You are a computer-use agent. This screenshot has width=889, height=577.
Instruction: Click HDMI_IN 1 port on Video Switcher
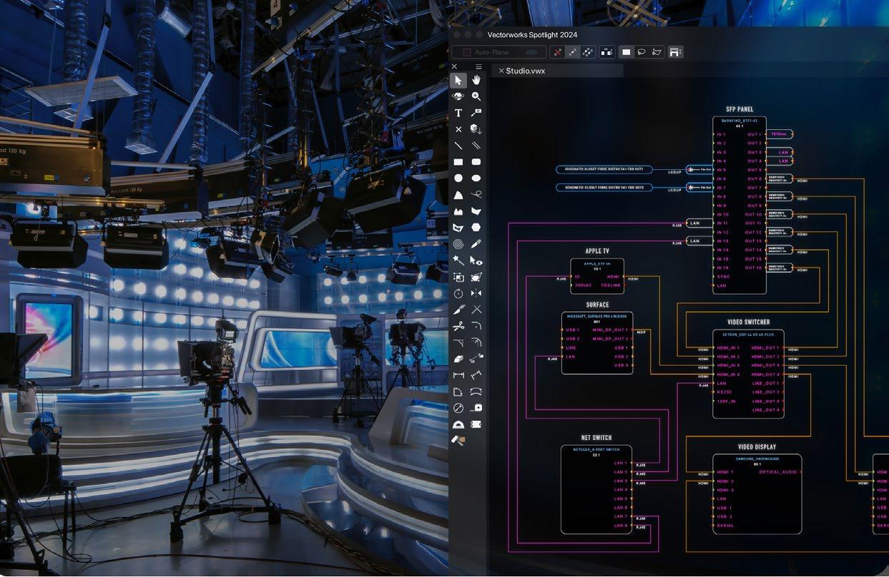(x=728, y=348)
